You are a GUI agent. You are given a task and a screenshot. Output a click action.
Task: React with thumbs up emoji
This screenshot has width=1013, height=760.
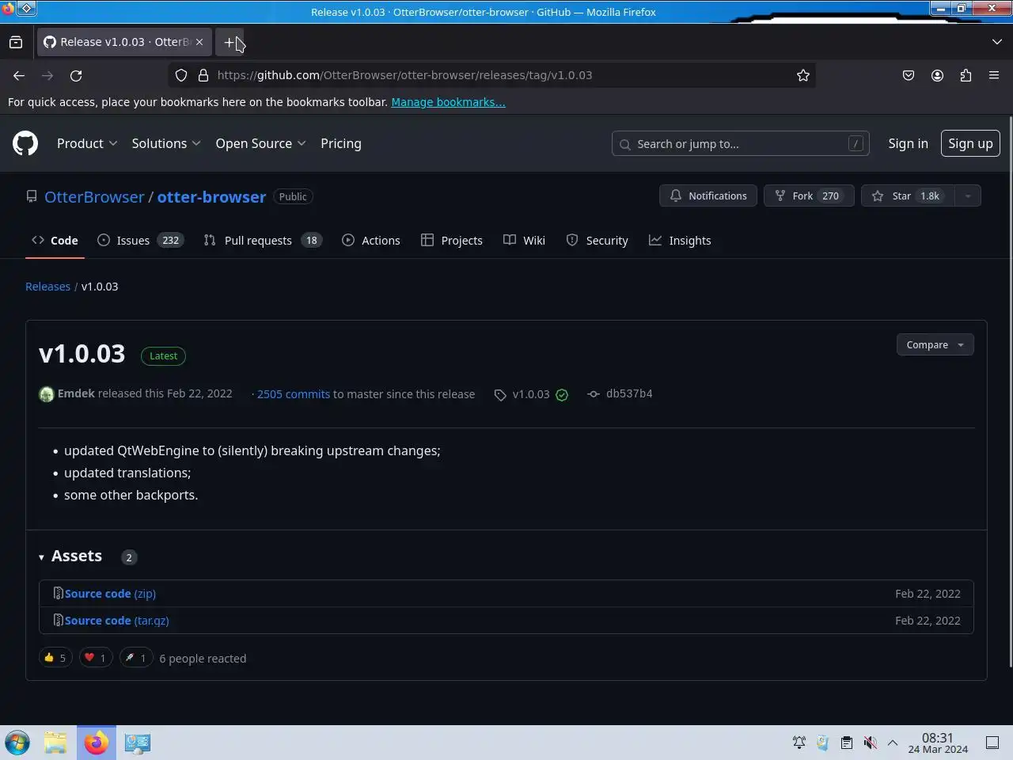point(55,657)
